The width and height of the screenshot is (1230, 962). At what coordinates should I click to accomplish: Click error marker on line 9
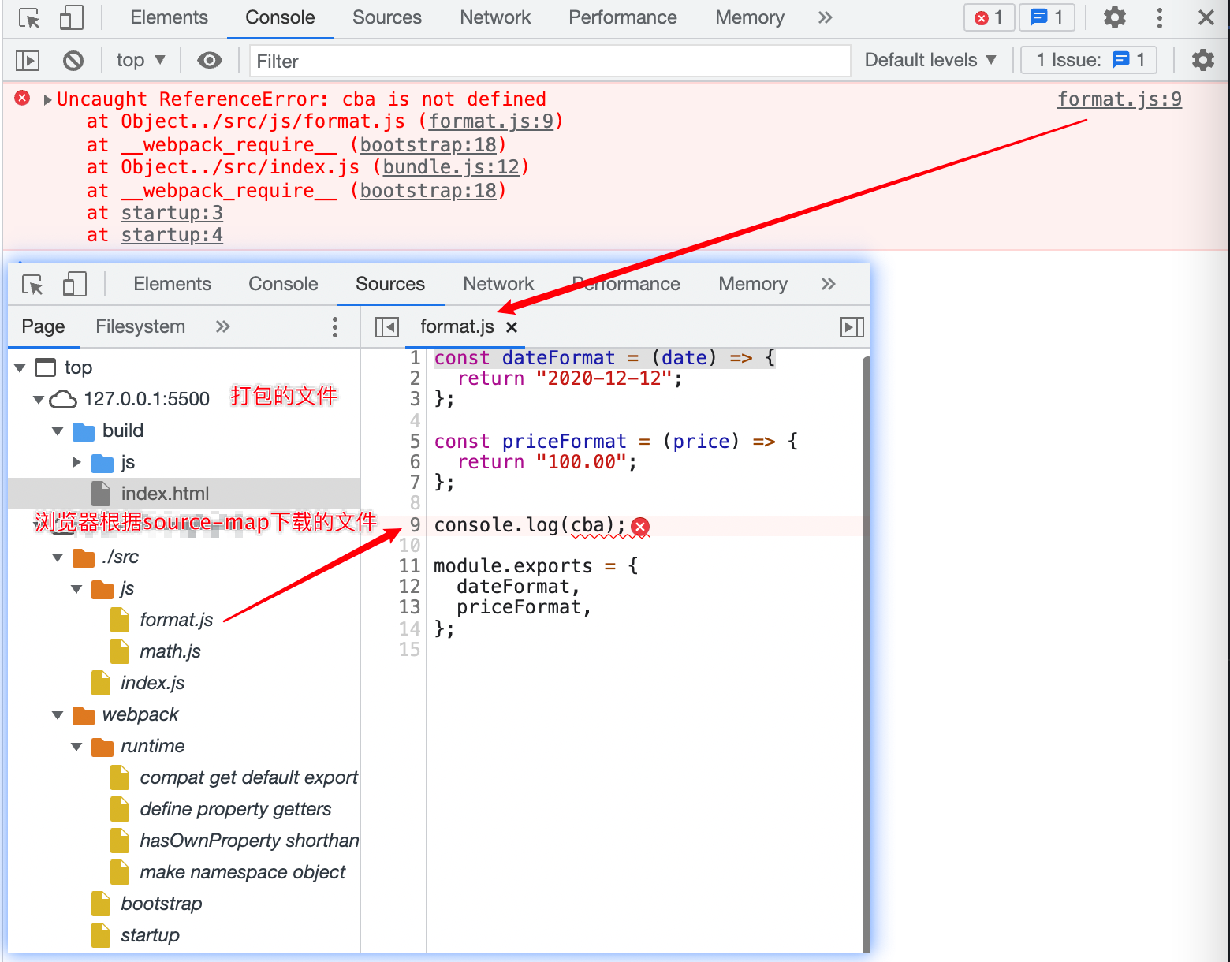pyautogui.click(x=640, y=526)
